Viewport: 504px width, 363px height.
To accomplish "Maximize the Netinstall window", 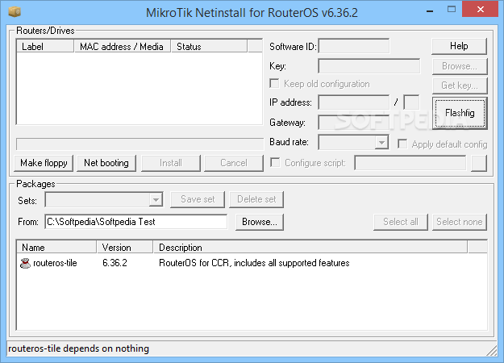I will pos(452,10).
